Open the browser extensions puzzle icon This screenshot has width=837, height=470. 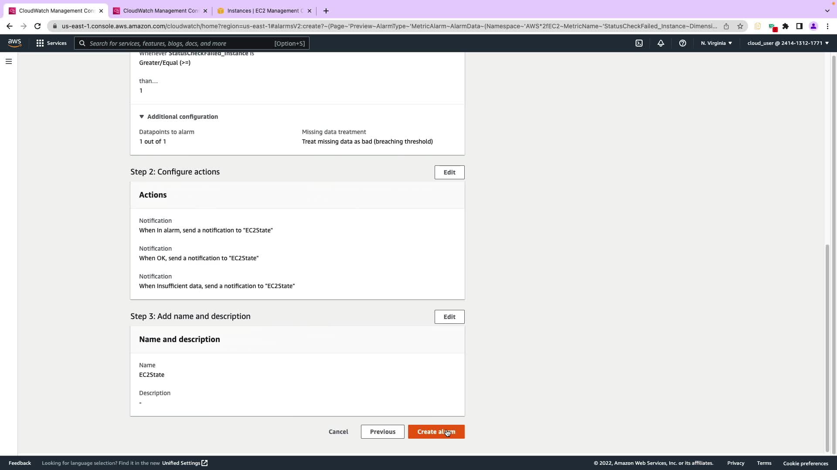click(785, 26)
